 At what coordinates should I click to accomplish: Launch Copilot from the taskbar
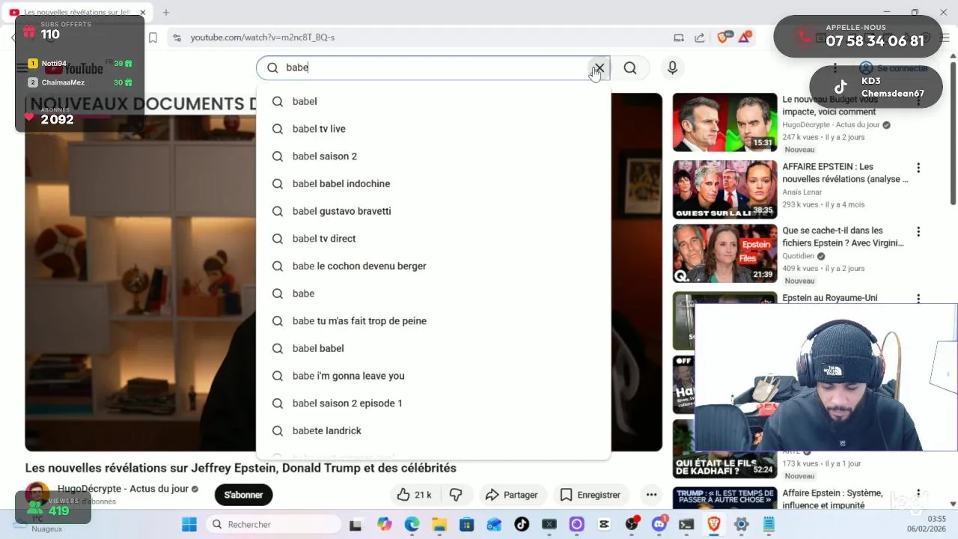point(385,525)
